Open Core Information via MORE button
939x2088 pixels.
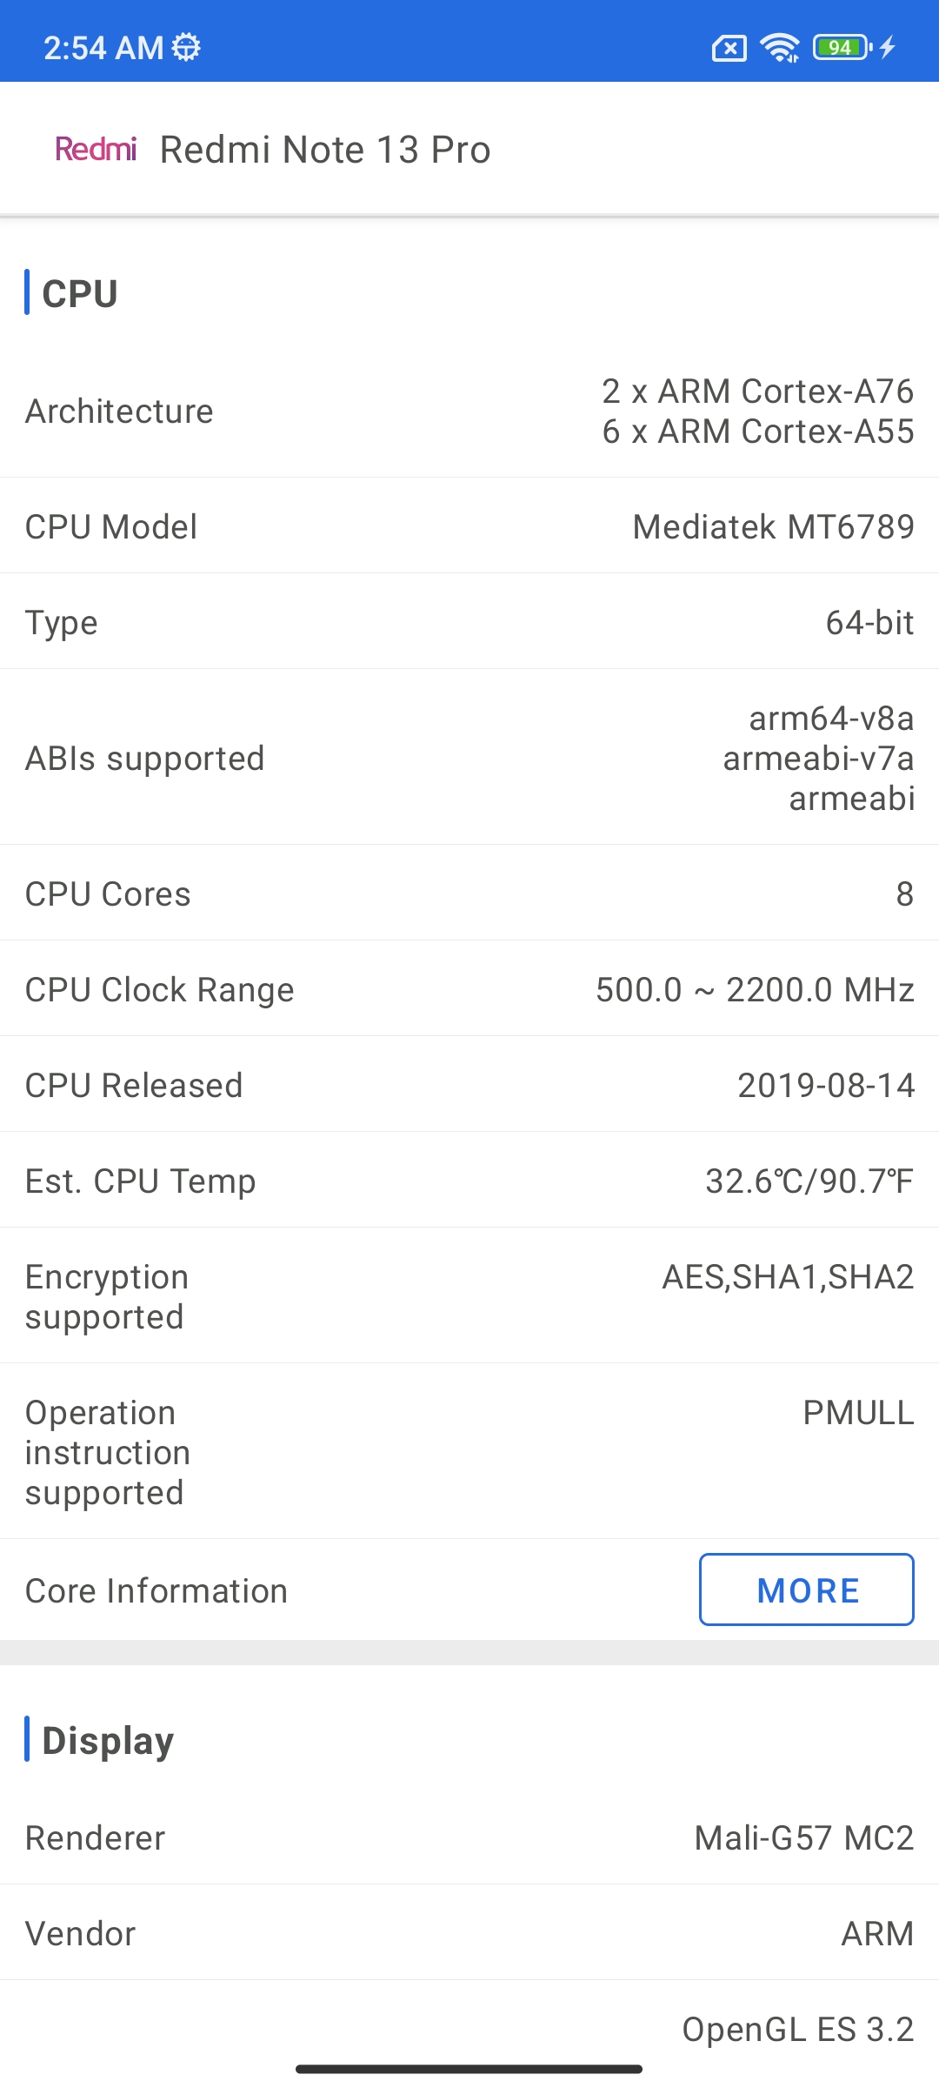click(x=807, y=1589)
